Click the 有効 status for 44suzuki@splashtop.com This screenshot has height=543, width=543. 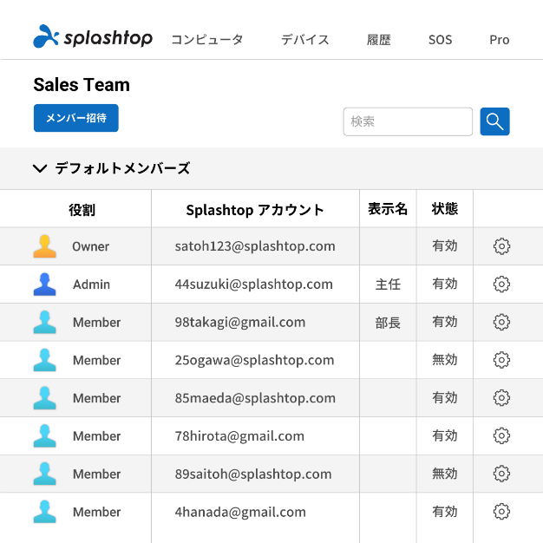point(445,284)
